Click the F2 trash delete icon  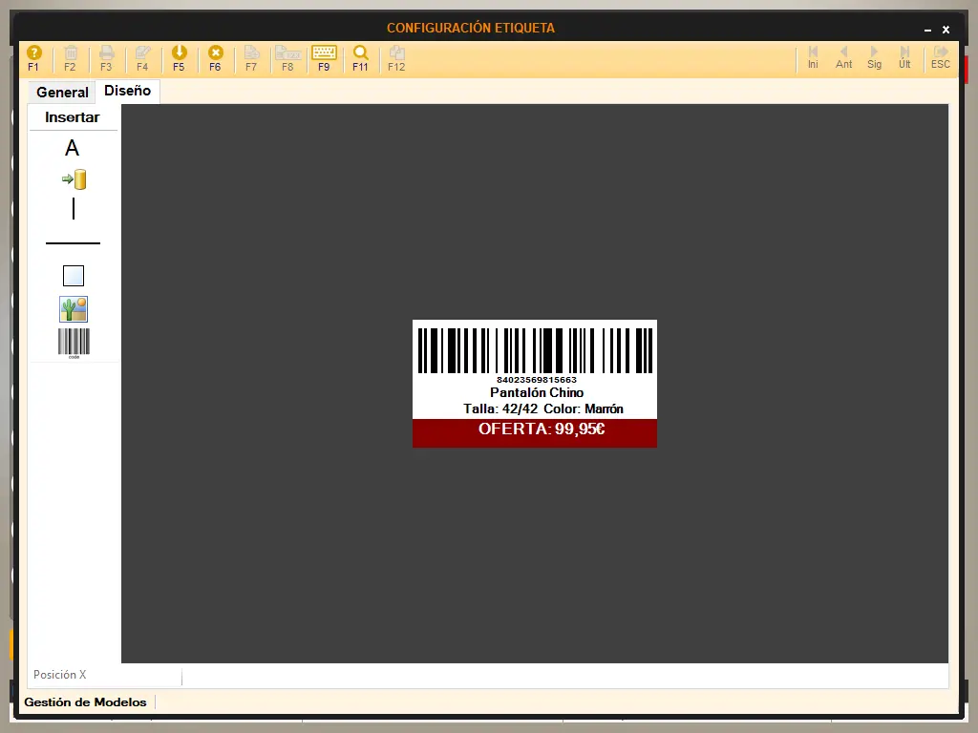pos(70,58)
